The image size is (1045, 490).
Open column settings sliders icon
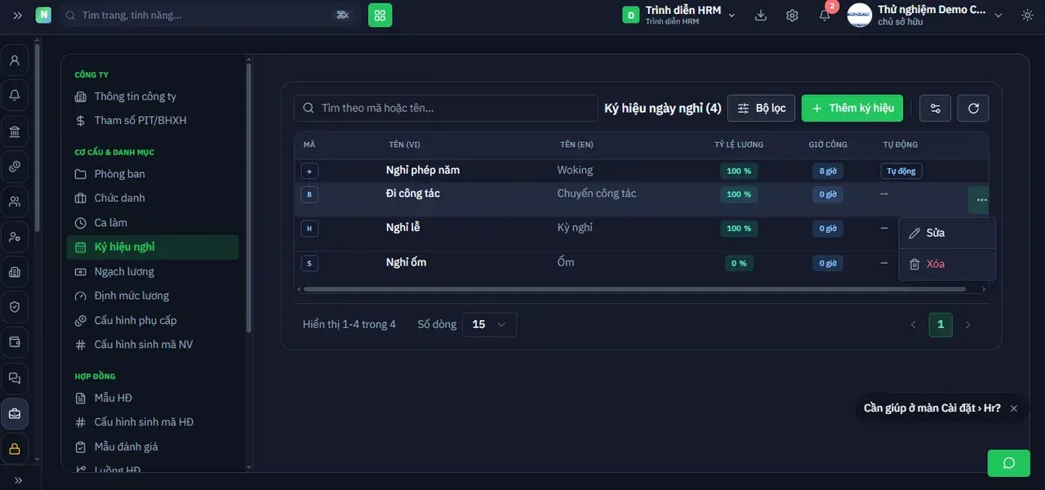click(936, 108)
